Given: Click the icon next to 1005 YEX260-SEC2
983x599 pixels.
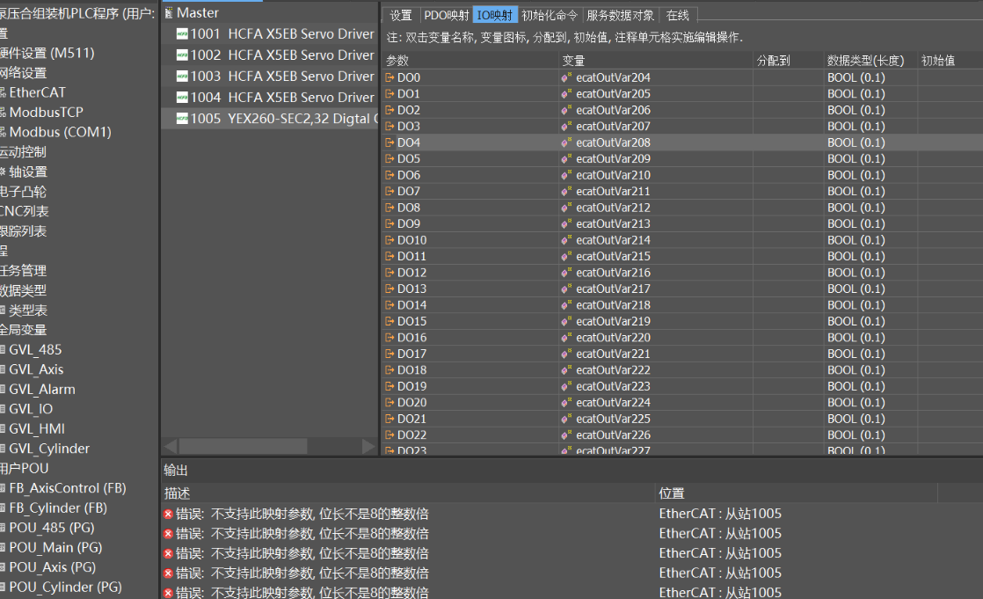Looking at the screenshot, I should coord(182,119).
